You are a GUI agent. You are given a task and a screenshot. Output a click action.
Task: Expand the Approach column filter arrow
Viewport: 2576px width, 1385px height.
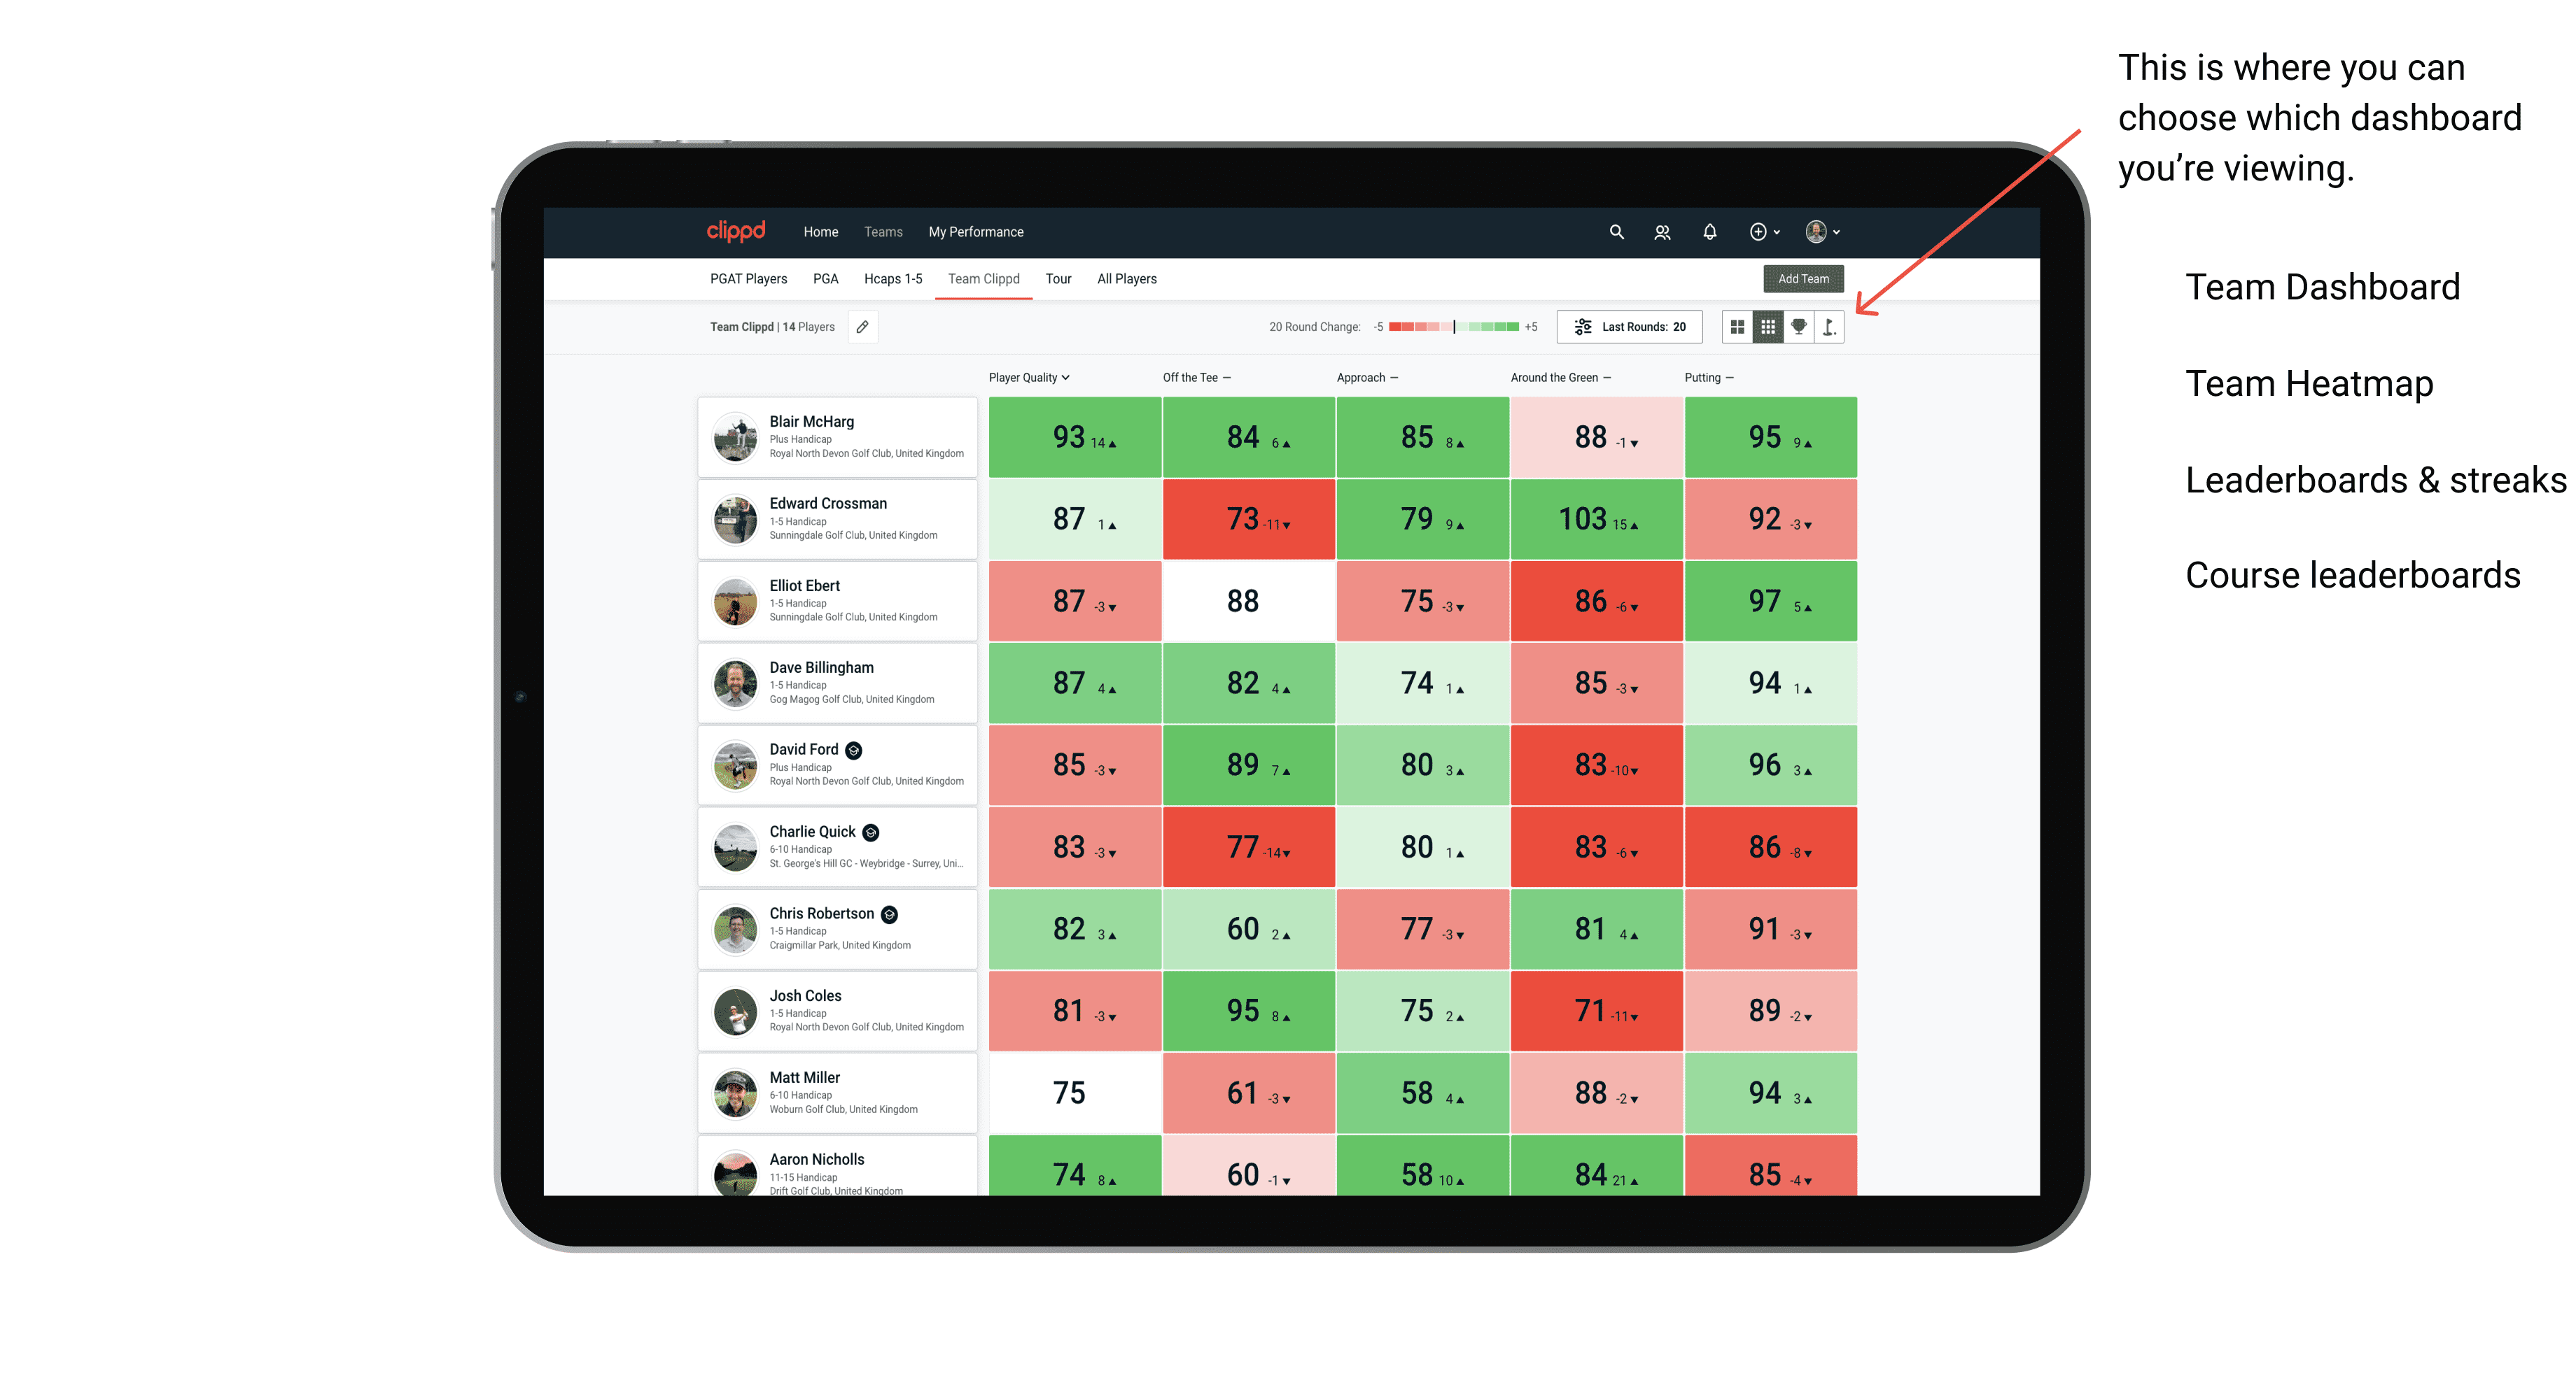coord(1399,378)
